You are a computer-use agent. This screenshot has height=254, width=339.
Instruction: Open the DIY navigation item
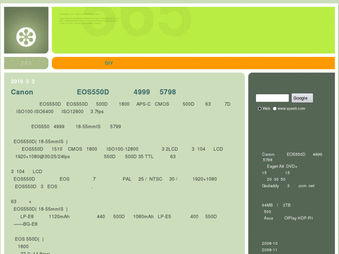(x=109, y=63)
